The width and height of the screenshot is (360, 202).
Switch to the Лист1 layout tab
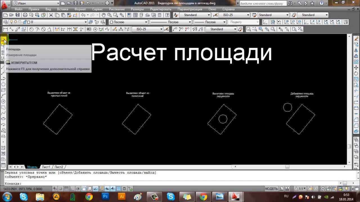[46, 167]
